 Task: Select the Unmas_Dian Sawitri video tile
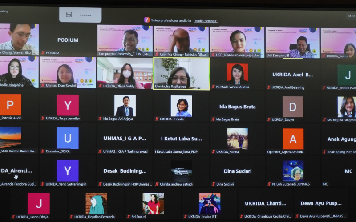[x=68, y=72]
